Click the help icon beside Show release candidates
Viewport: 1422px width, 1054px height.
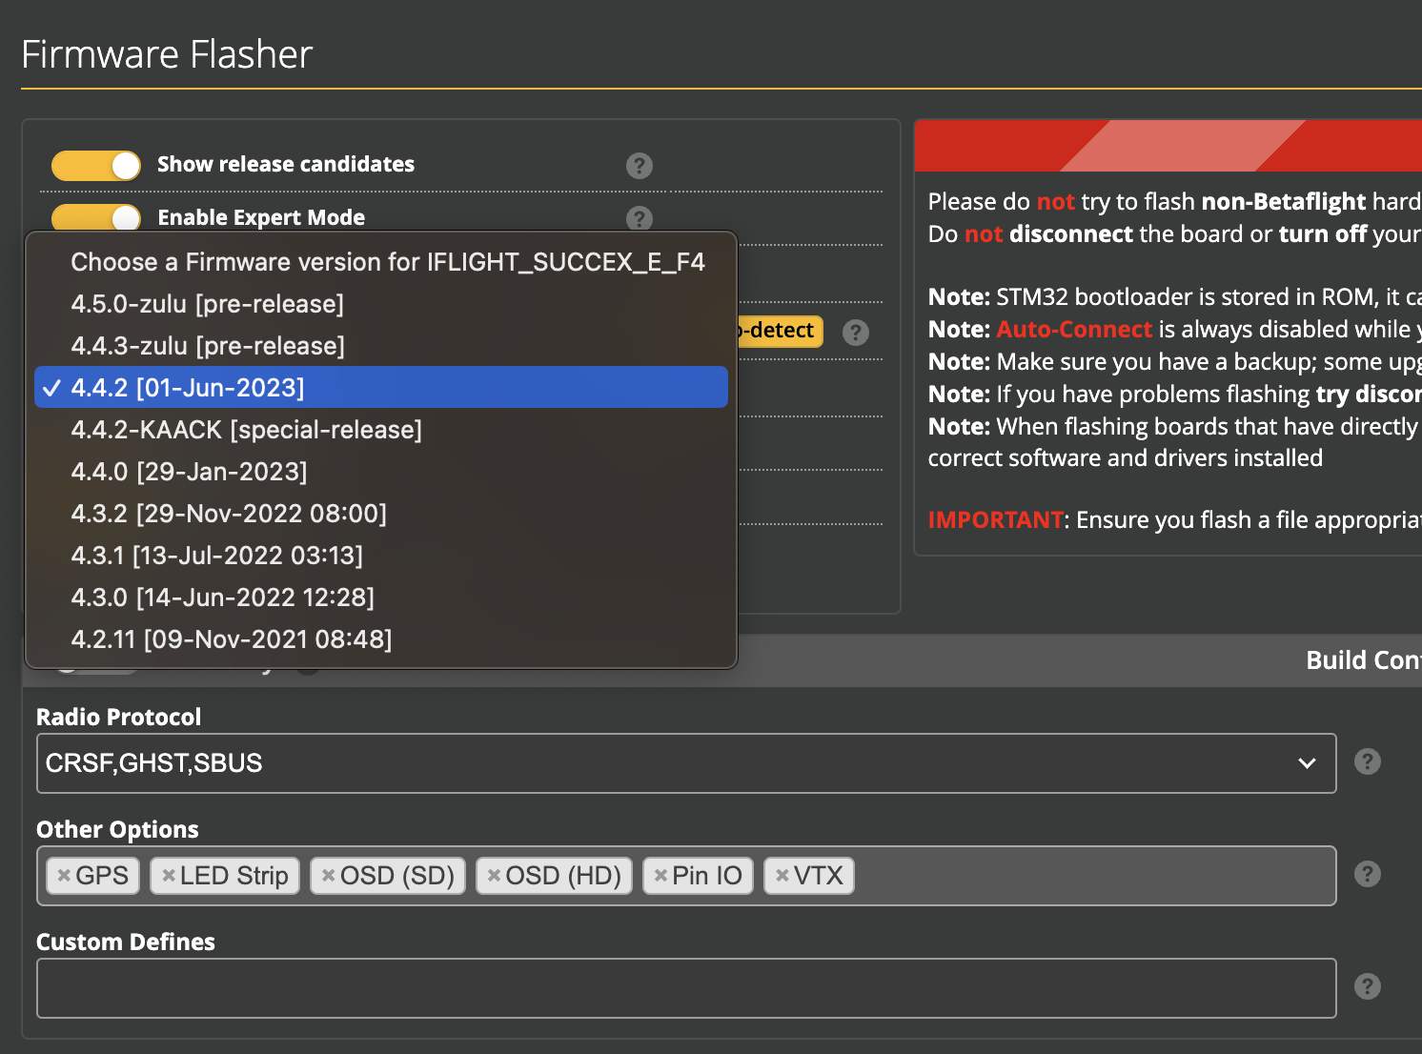tap(639, 166)
